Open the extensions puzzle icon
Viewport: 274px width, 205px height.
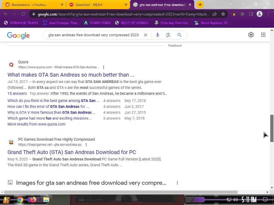242,14
